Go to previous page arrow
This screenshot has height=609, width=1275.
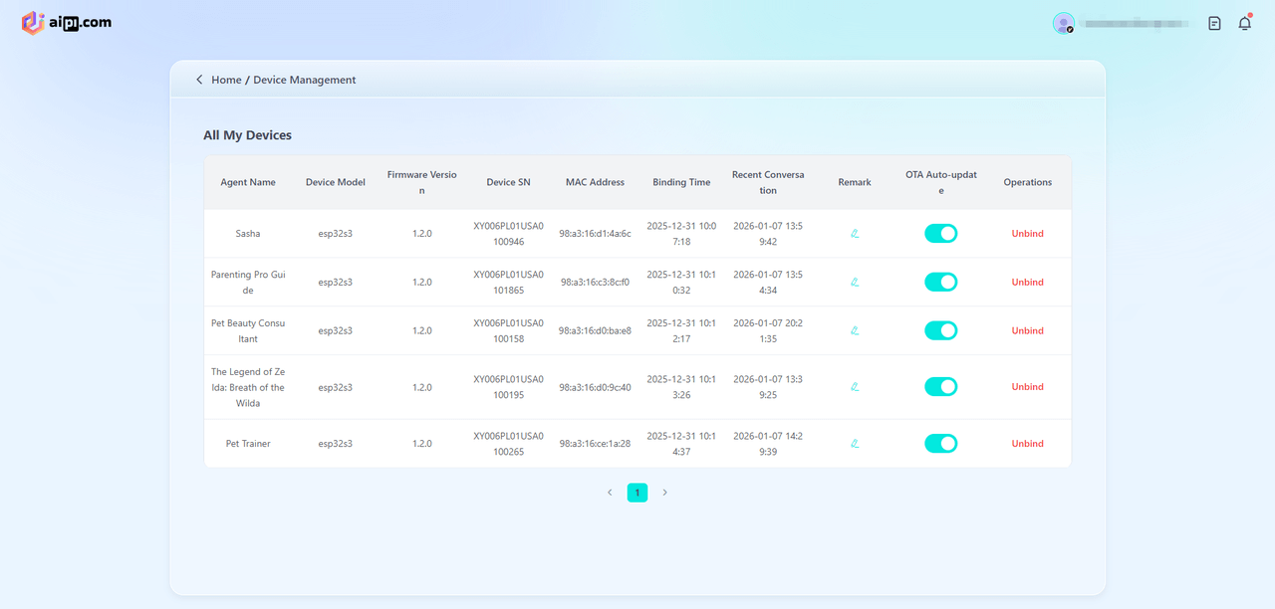point(610,493)
